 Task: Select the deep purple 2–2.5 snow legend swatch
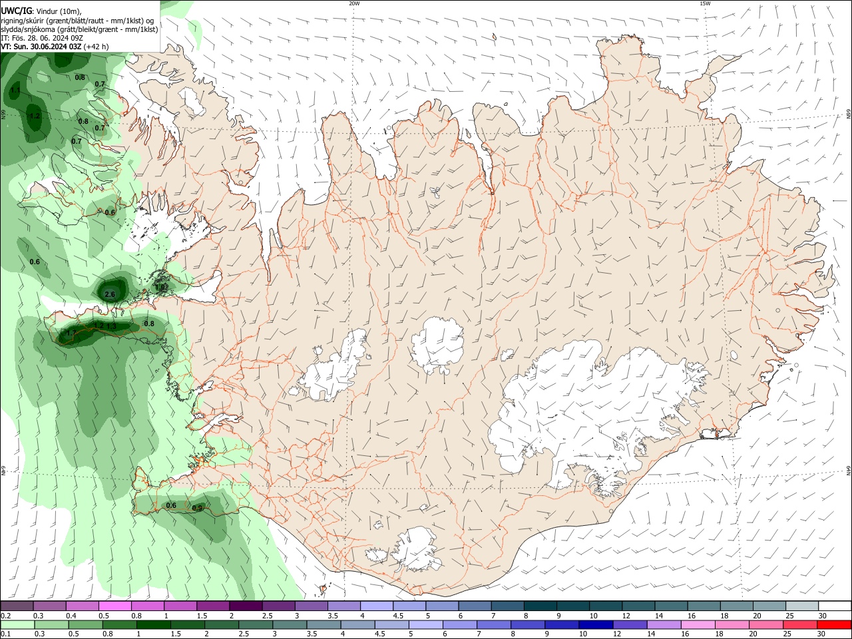[x=246, y=606]
